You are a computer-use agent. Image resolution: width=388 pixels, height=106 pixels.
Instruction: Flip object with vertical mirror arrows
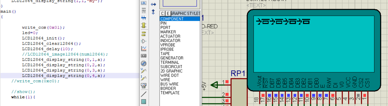(x=153, y=12)
